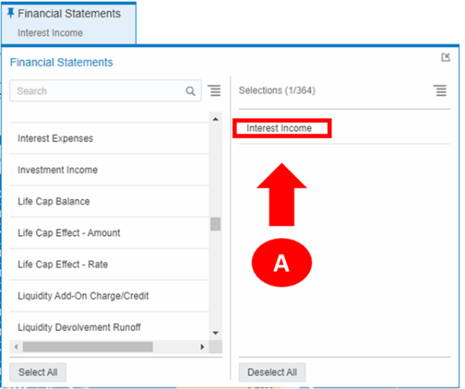This screenshot has width=465, height=389.
Task: Select Investment Income member
Action: 109,170
